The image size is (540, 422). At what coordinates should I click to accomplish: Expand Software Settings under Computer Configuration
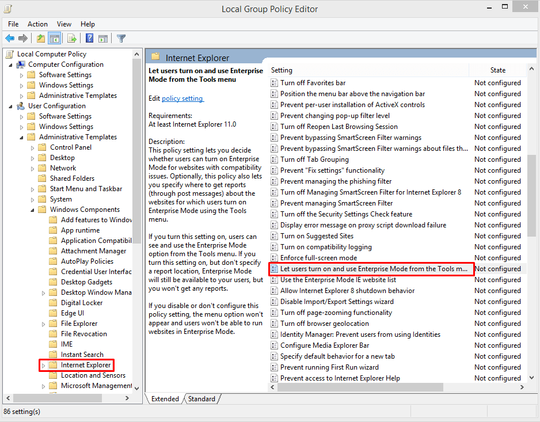click(21, 75)
